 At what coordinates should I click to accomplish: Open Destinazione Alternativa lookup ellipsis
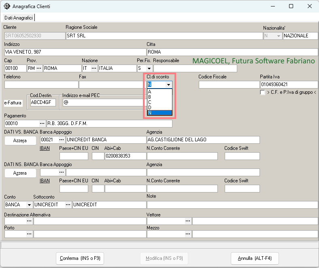(29, 221)
